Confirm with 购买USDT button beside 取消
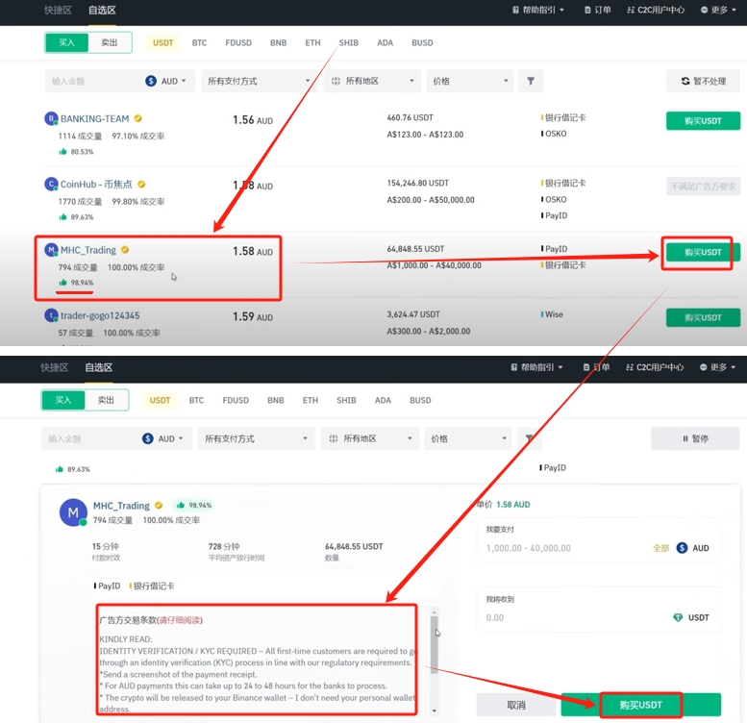Viewport: 747px width, 723px height. tap(640, 705)
